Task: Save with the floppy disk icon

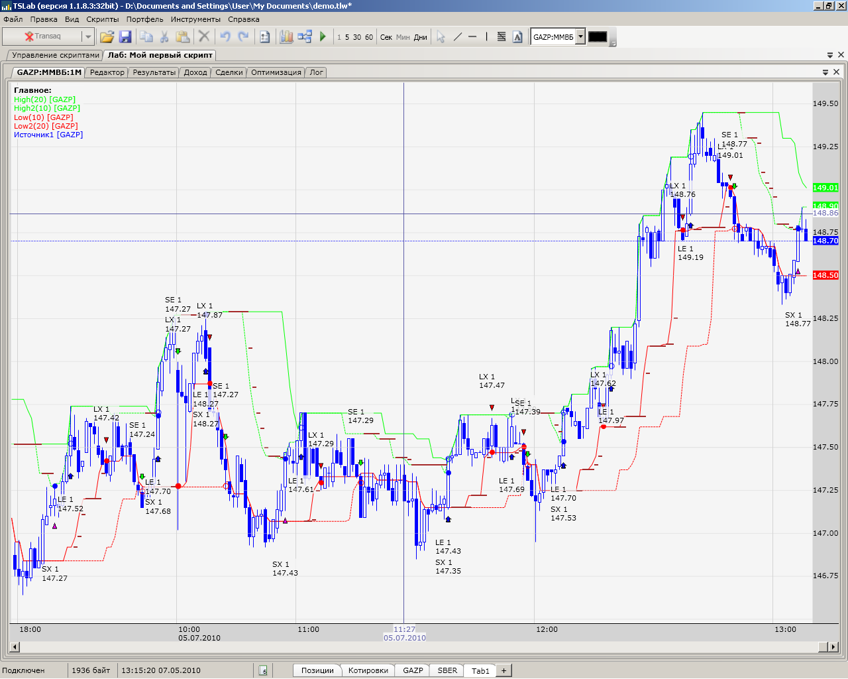Action: coord(125,36)
